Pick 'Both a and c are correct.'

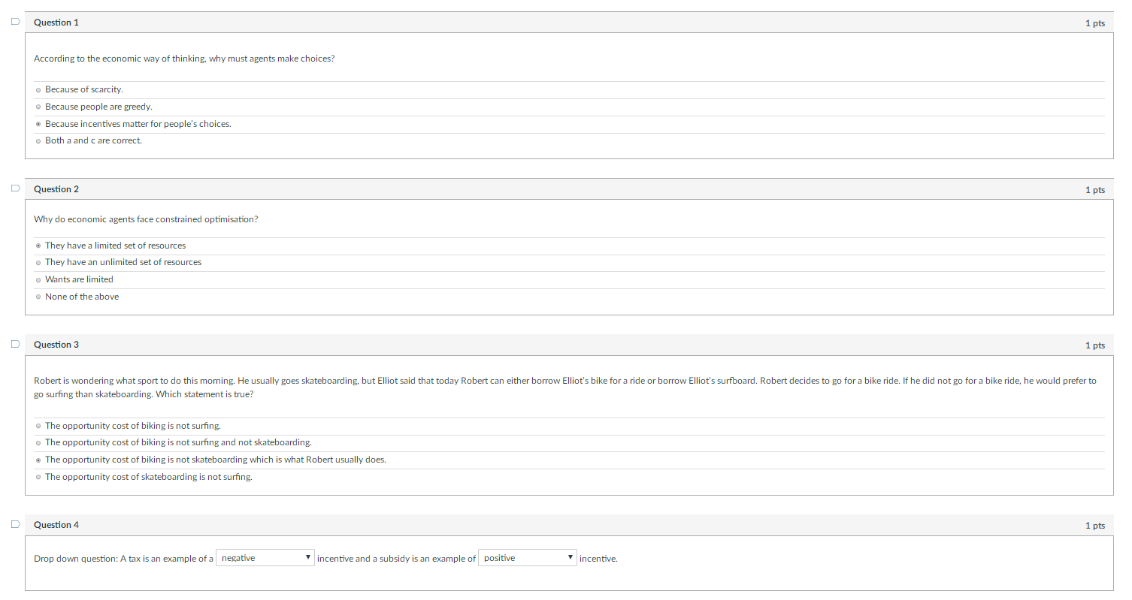(x=38, y=141)
